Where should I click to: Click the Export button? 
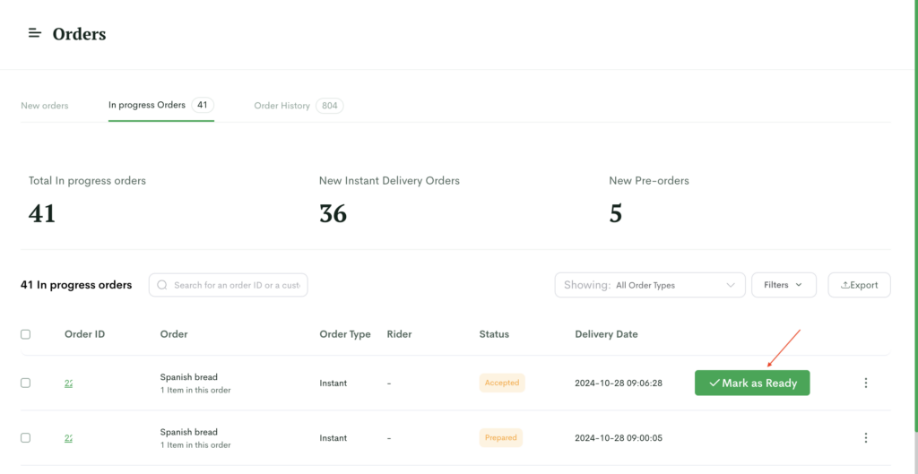pos(860,285)
